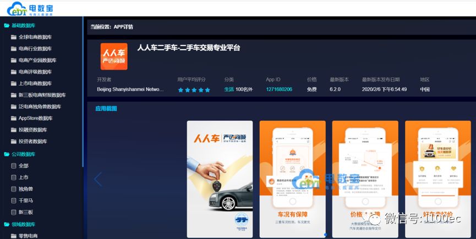Select 独角兽 under 公司数据库
This screenshot has width=476, height=239.
click(x=25, y=188)
